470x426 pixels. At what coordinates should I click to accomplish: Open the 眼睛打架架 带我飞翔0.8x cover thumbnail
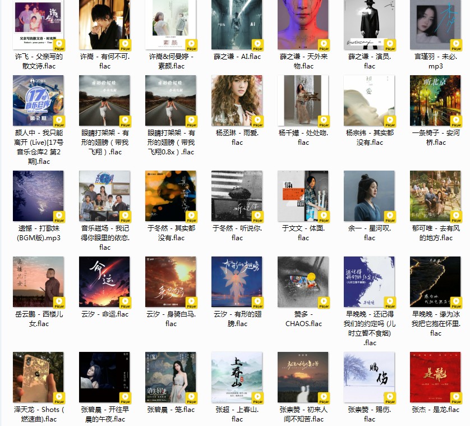171,101
